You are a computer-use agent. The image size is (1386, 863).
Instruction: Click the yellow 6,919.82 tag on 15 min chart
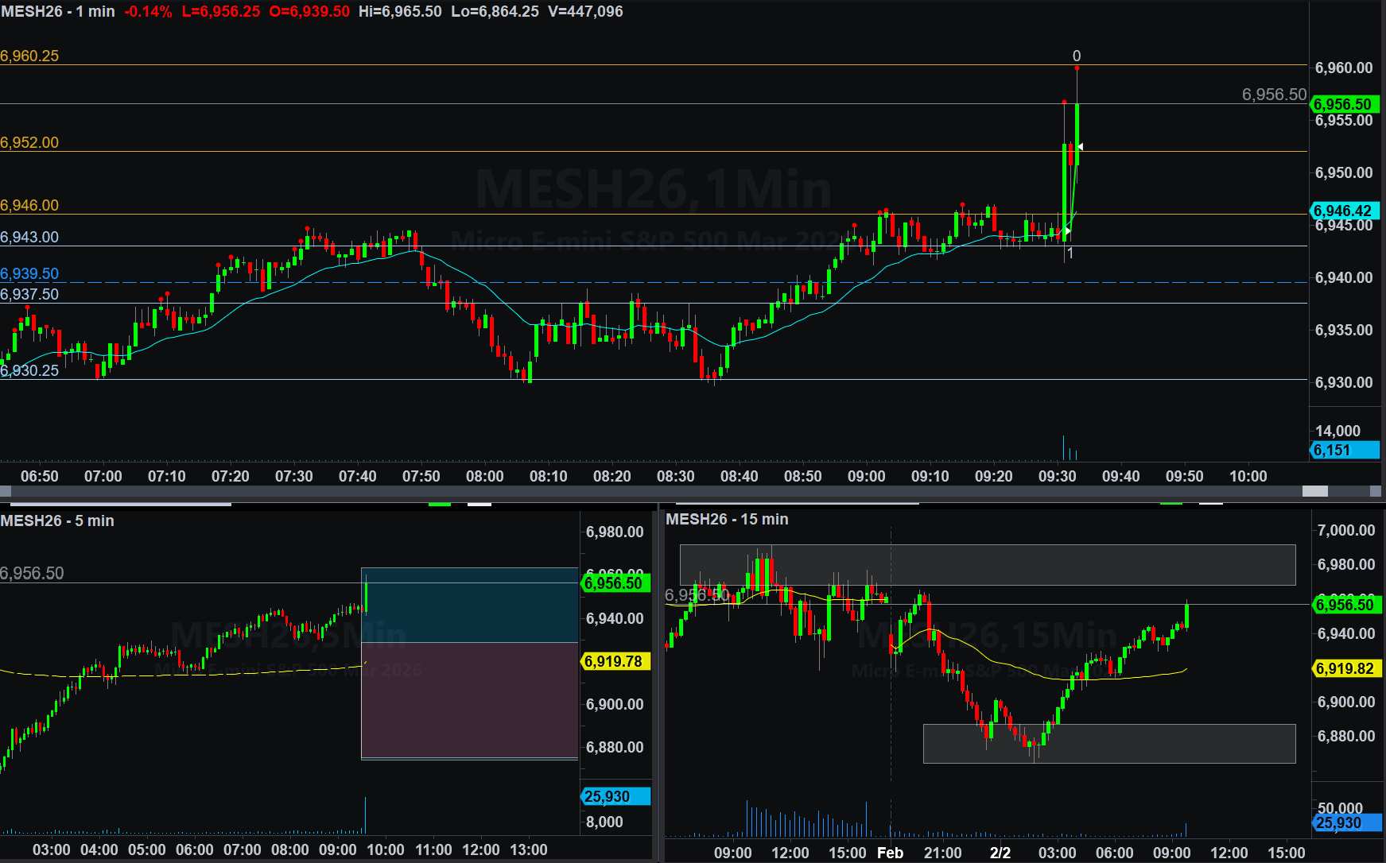[x=1345, y=668]
